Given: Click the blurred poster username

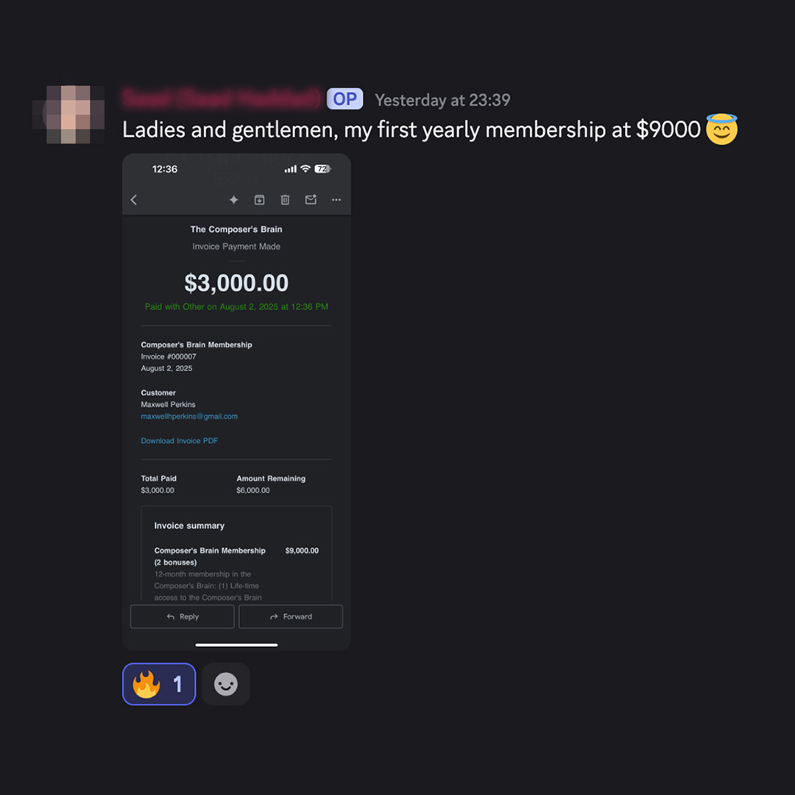Looking at the screenshot, I should 221,99.
